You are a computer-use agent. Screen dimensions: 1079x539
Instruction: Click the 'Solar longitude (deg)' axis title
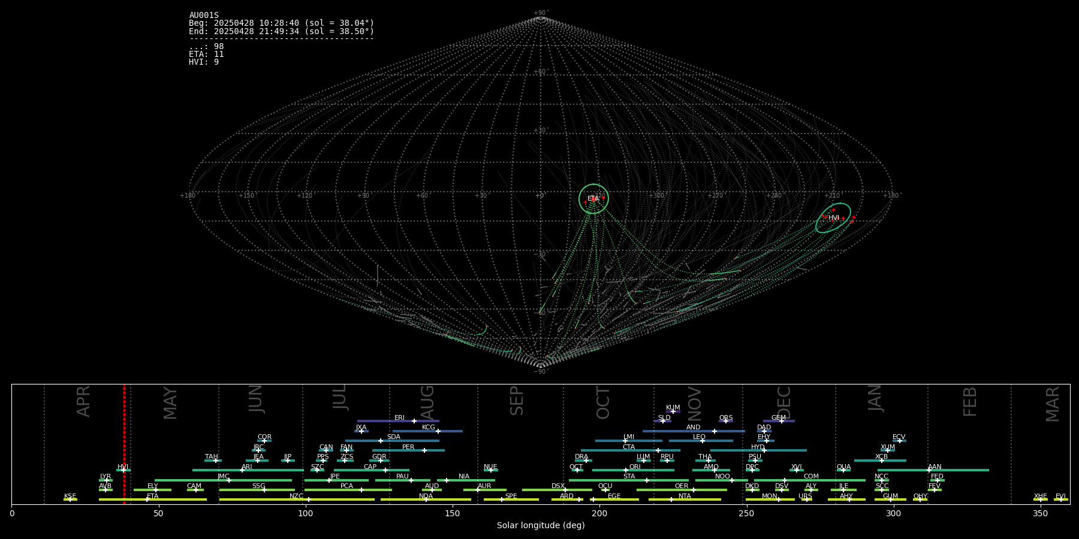(x=541, y=526)
